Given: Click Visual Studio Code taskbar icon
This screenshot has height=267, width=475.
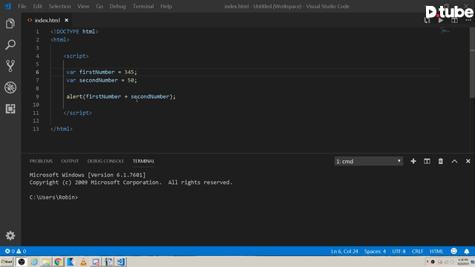Looking at the screenshot, I should [x=120, y=262].
